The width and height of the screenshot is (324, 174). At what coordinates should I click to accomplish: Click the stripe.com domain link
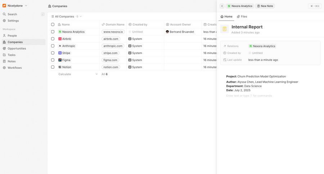pyautogui.click(x=111, y=53)
